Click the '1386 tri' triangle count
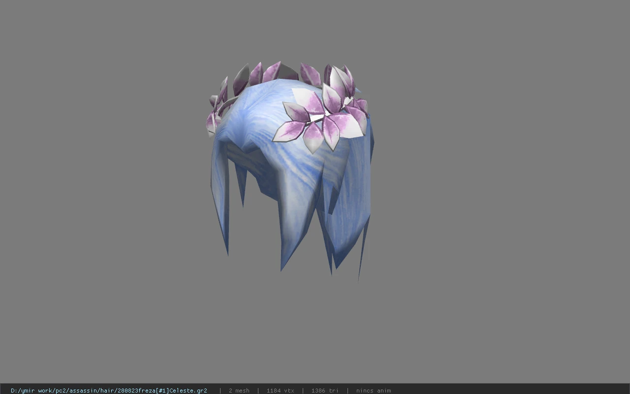The width and height of the screenshot is (630, 394). [x=325, y=391]
